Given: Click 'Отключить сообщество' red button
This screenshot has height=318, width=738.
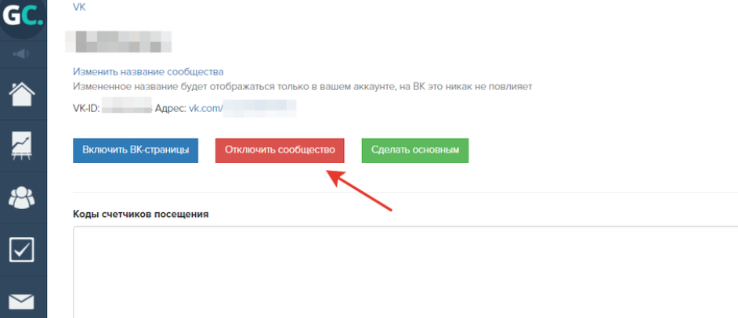Looking at the screenshot, I should 280,150.
